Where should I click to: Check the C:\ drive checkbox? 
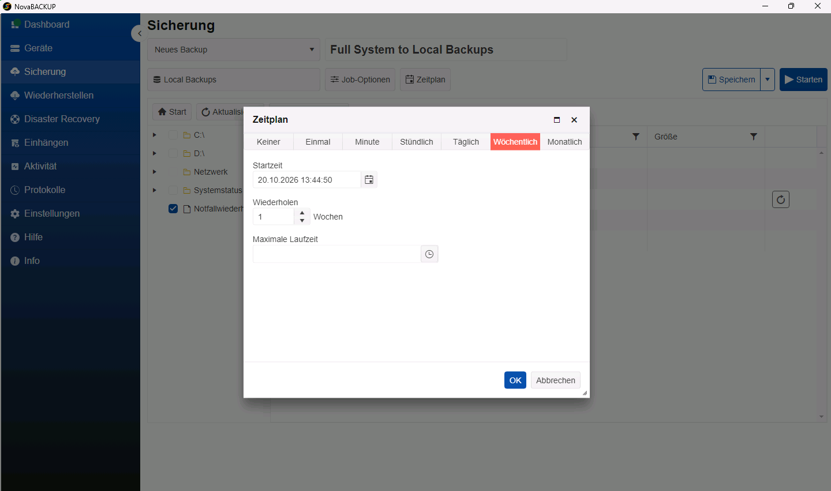[173, 135]
